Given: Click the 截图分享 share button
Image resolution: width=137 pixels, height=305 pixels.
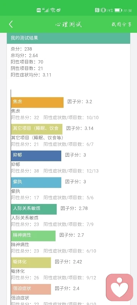Looking at the screenshot, I should tap(121, 24).
